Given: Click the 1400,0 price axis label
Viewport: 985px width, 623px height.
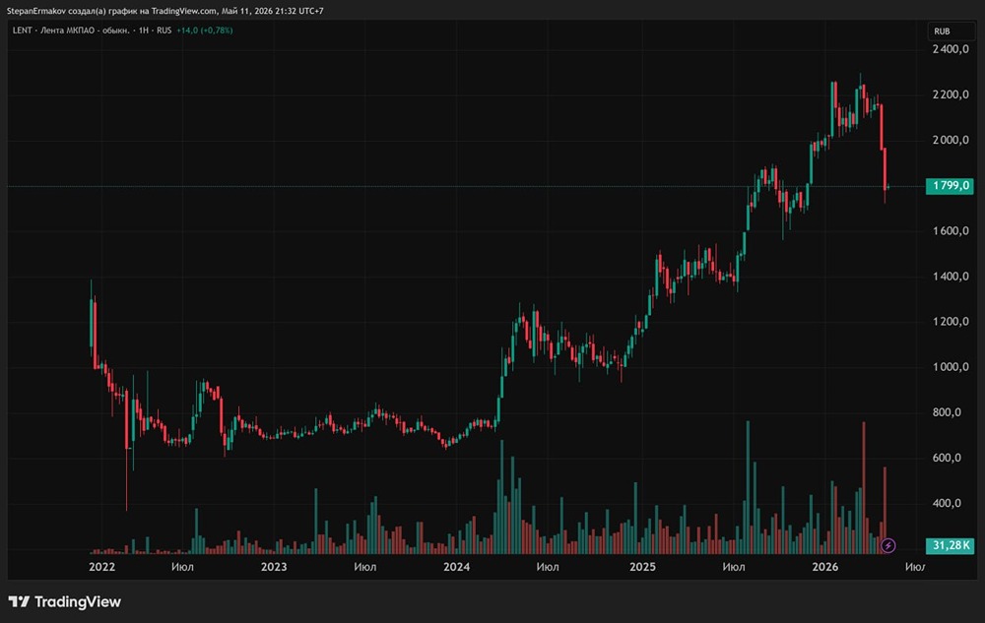Looking at the screenshot, I should point(951,276).
